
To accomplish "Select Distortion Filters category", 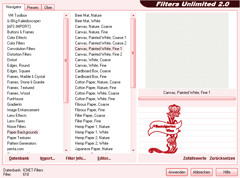I will (x=19, y=54).
